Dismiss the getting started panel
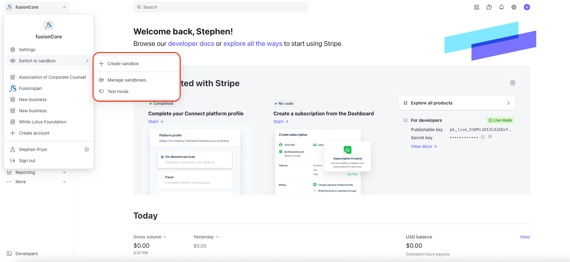This screenshot has height=262, width=570. click(512, 83)
